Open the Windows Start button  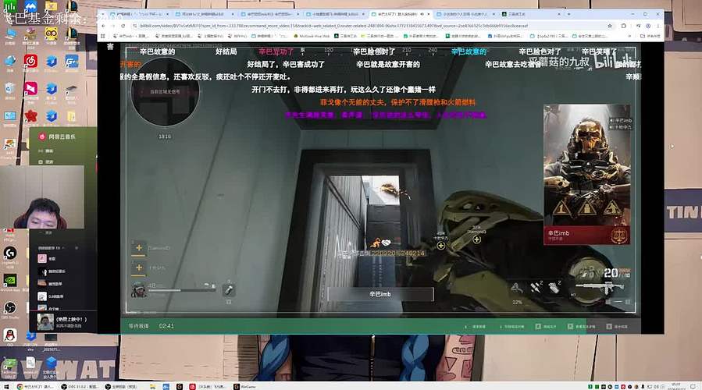6,386
